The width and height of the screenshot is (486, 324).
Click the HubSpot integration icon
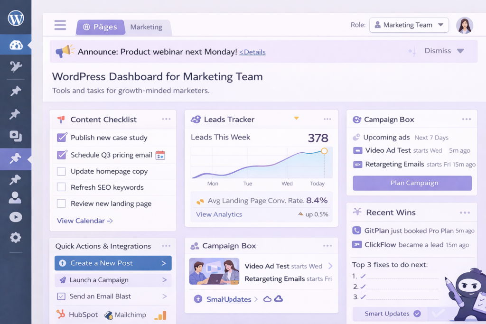tap(61, 314)
